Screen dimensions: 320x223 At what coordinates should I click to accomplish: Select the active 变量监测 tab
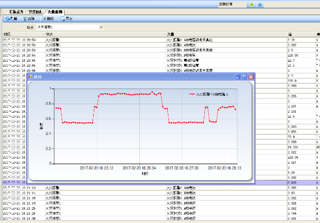54,12
